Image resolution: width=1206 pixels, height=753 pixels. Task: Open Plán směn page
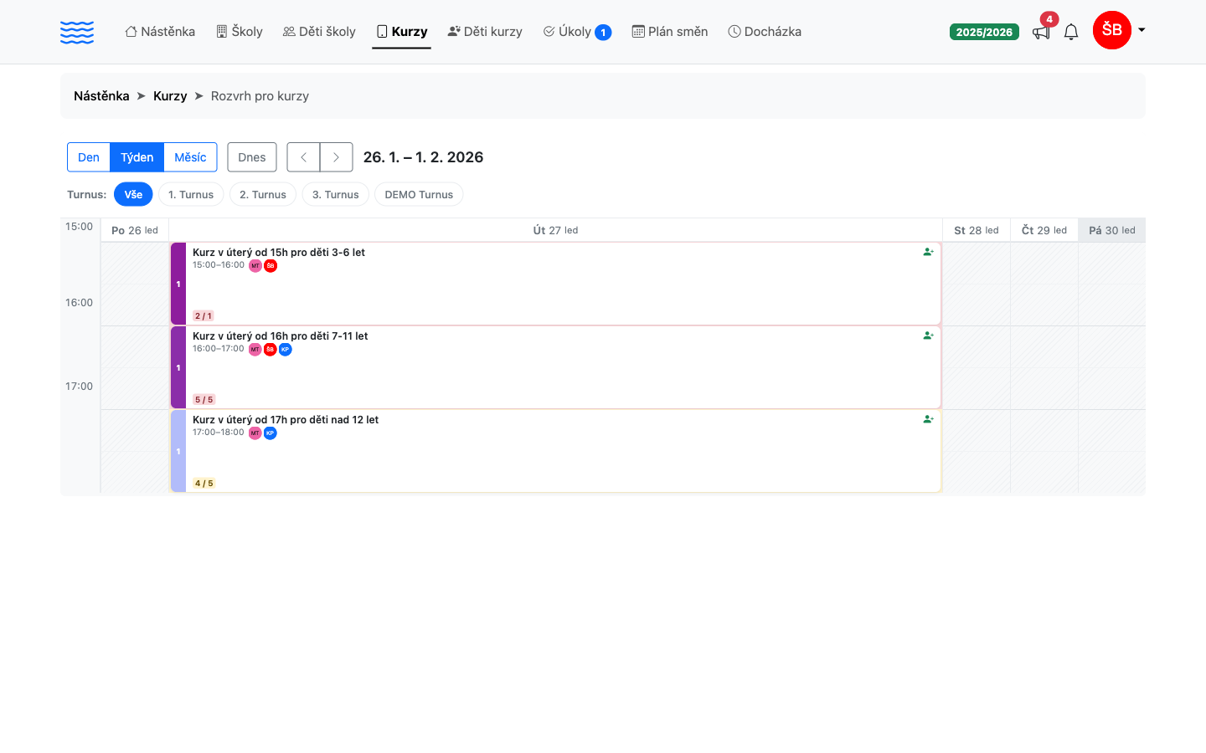pos(670,32)
